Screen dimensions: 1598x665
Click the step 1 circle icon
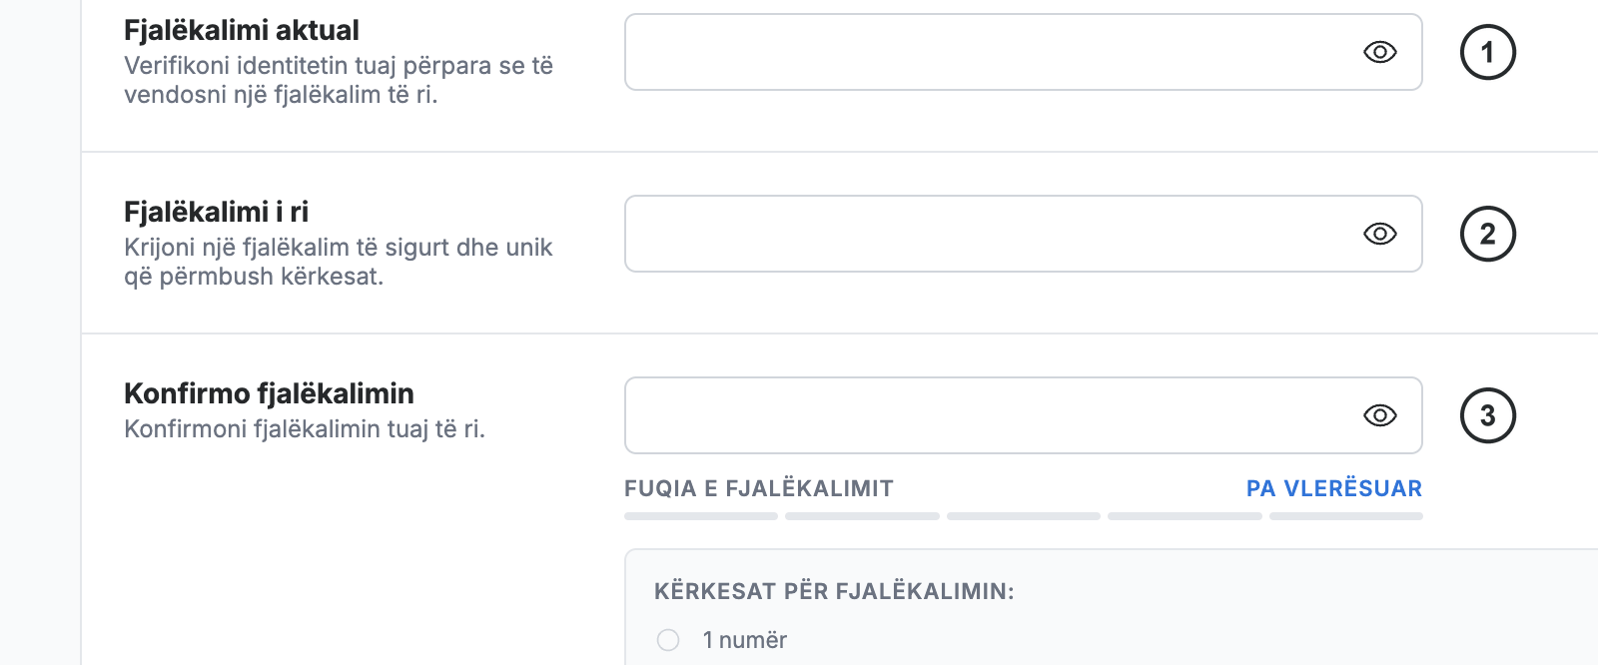[1488, 52]
